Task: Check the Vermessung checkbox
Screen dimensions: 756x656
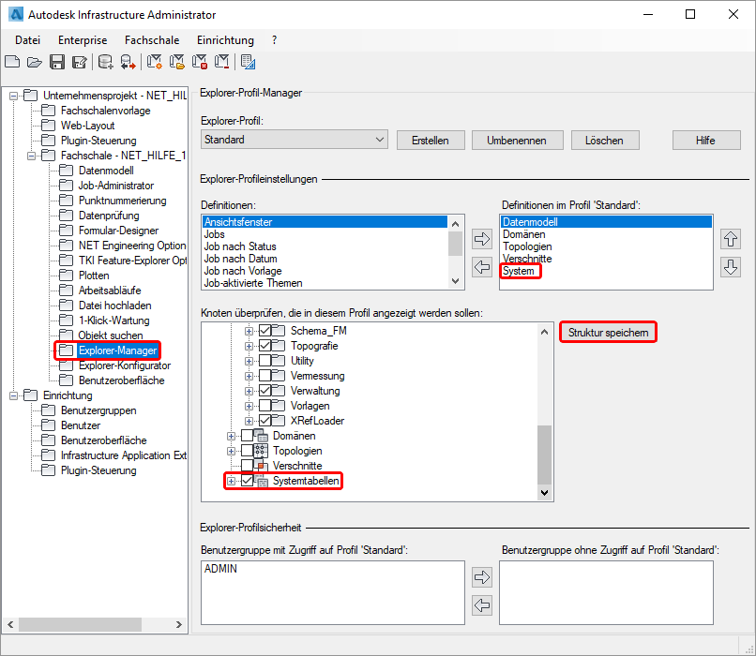Action: click(265, 375)
